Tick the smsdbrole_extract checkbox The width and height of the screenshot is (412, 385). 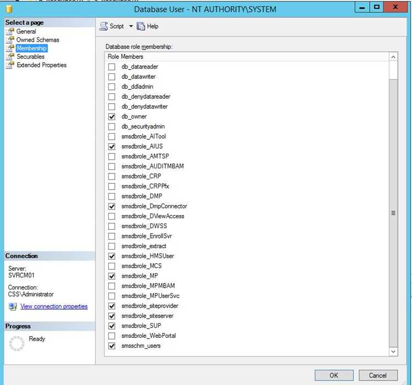(112, 246)
